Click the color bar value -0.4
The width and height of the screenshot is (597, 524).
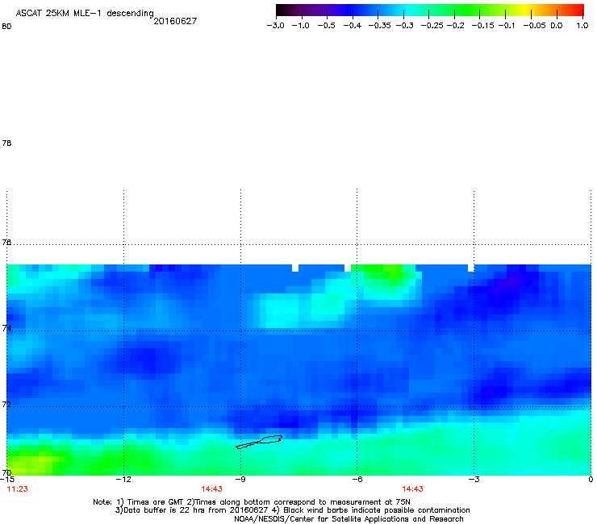(x=353, y=26)
